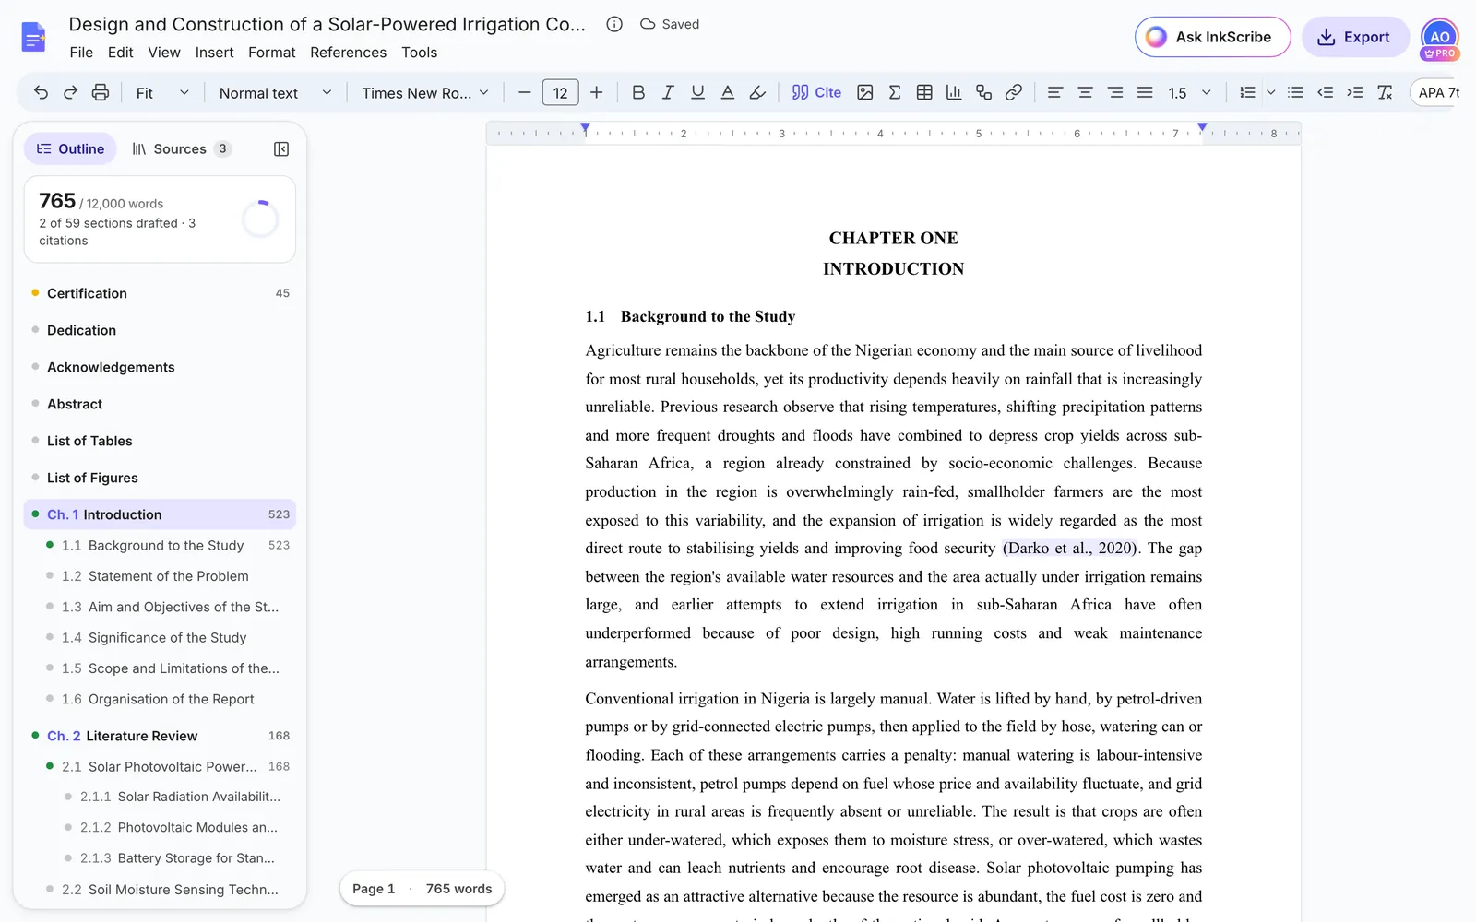1476x922 pixels.
Task: Open the Fit zoom dropdown
Action: coord(162,92)
